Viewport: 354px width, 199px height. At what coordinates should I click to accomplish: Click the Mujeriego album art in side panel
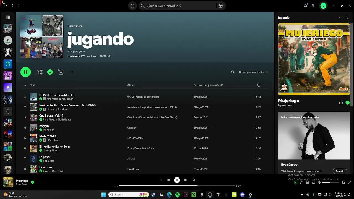pyautogui.click(x=314, y=59)
